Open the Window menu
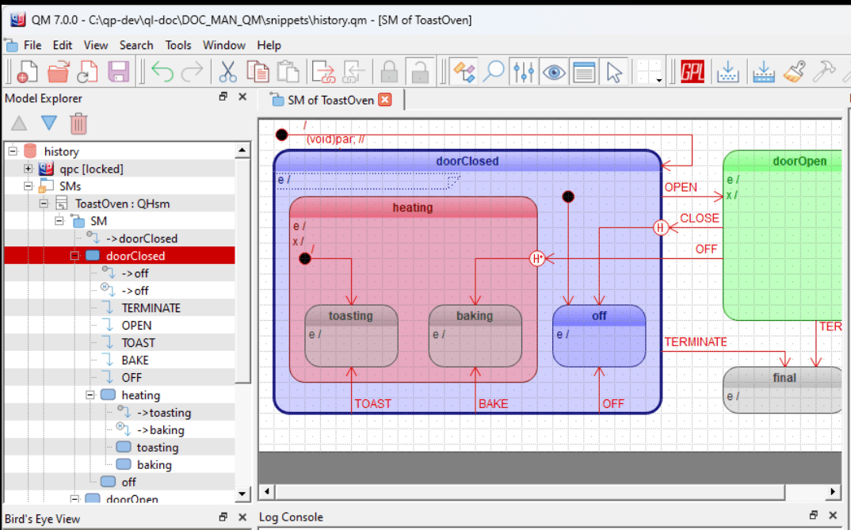Screen dimensions: 851x530 [x=224, y=45]
